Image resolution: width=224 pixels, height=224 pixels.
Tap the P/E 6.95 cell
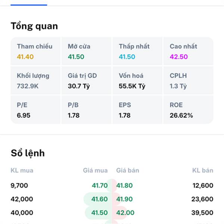(35, 110)
